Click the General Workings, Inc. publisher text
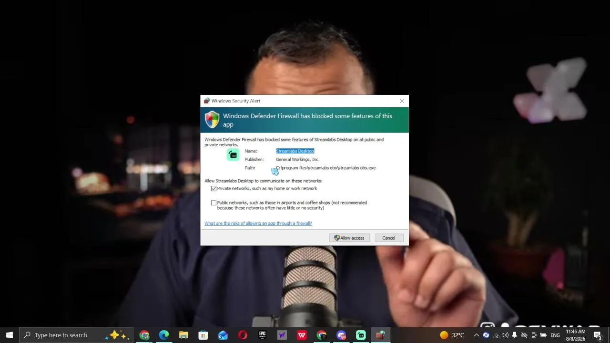Image resolution: width=610 pixels, height=343 pixels. (x=297, y=160)
